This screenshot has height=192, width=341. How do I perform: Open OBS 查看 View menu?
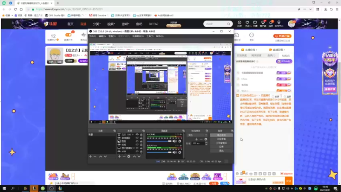point(112,36)
